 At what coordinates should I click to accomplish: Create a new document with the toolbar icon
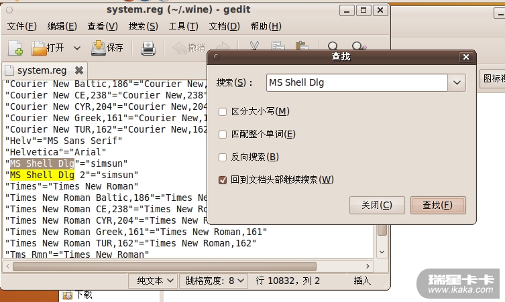click(15, 48)
